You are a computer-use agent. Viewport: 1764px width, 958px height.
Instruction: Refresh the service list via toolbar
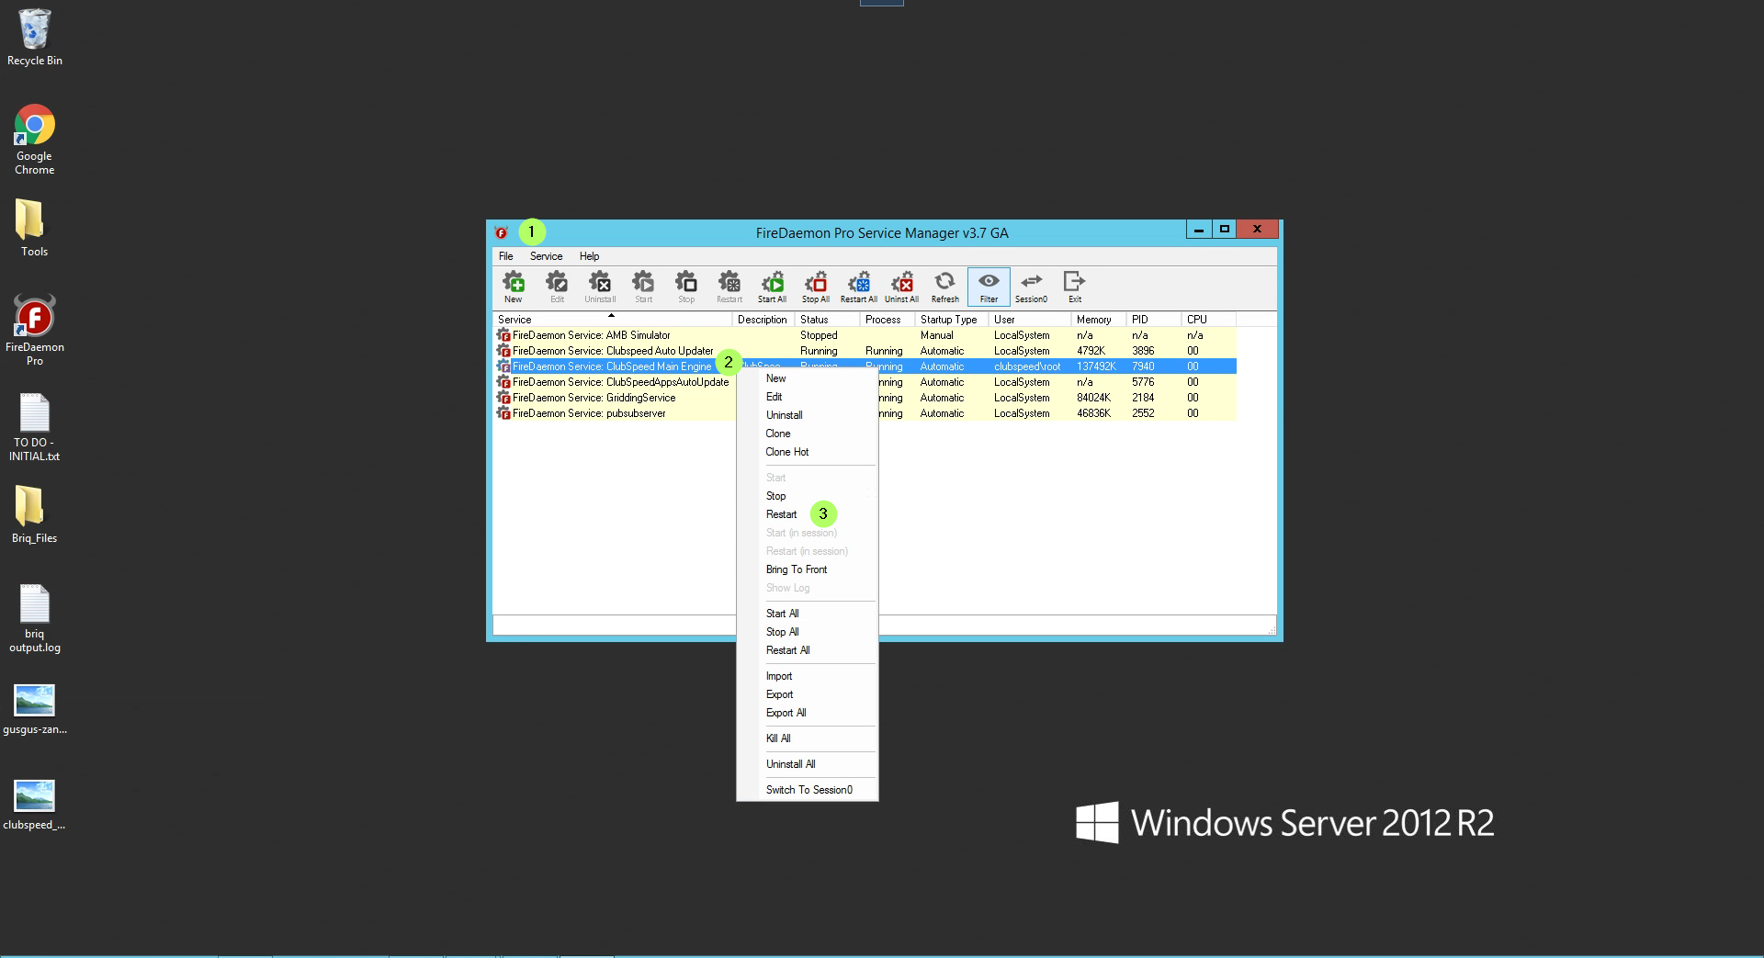pos(944,287)
